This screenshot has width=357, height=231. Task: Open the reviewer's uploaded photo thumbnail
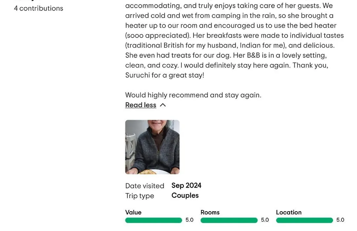coord(152,147)
